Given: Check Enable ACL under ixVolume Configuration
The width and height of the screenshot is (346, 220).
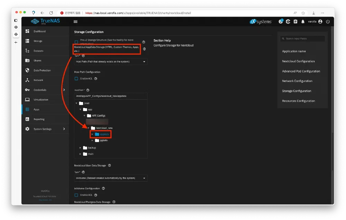Looking at the screenshot, I should (76, 195).
